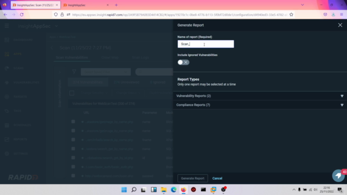Click the filter funnel icon

(74, 71)
